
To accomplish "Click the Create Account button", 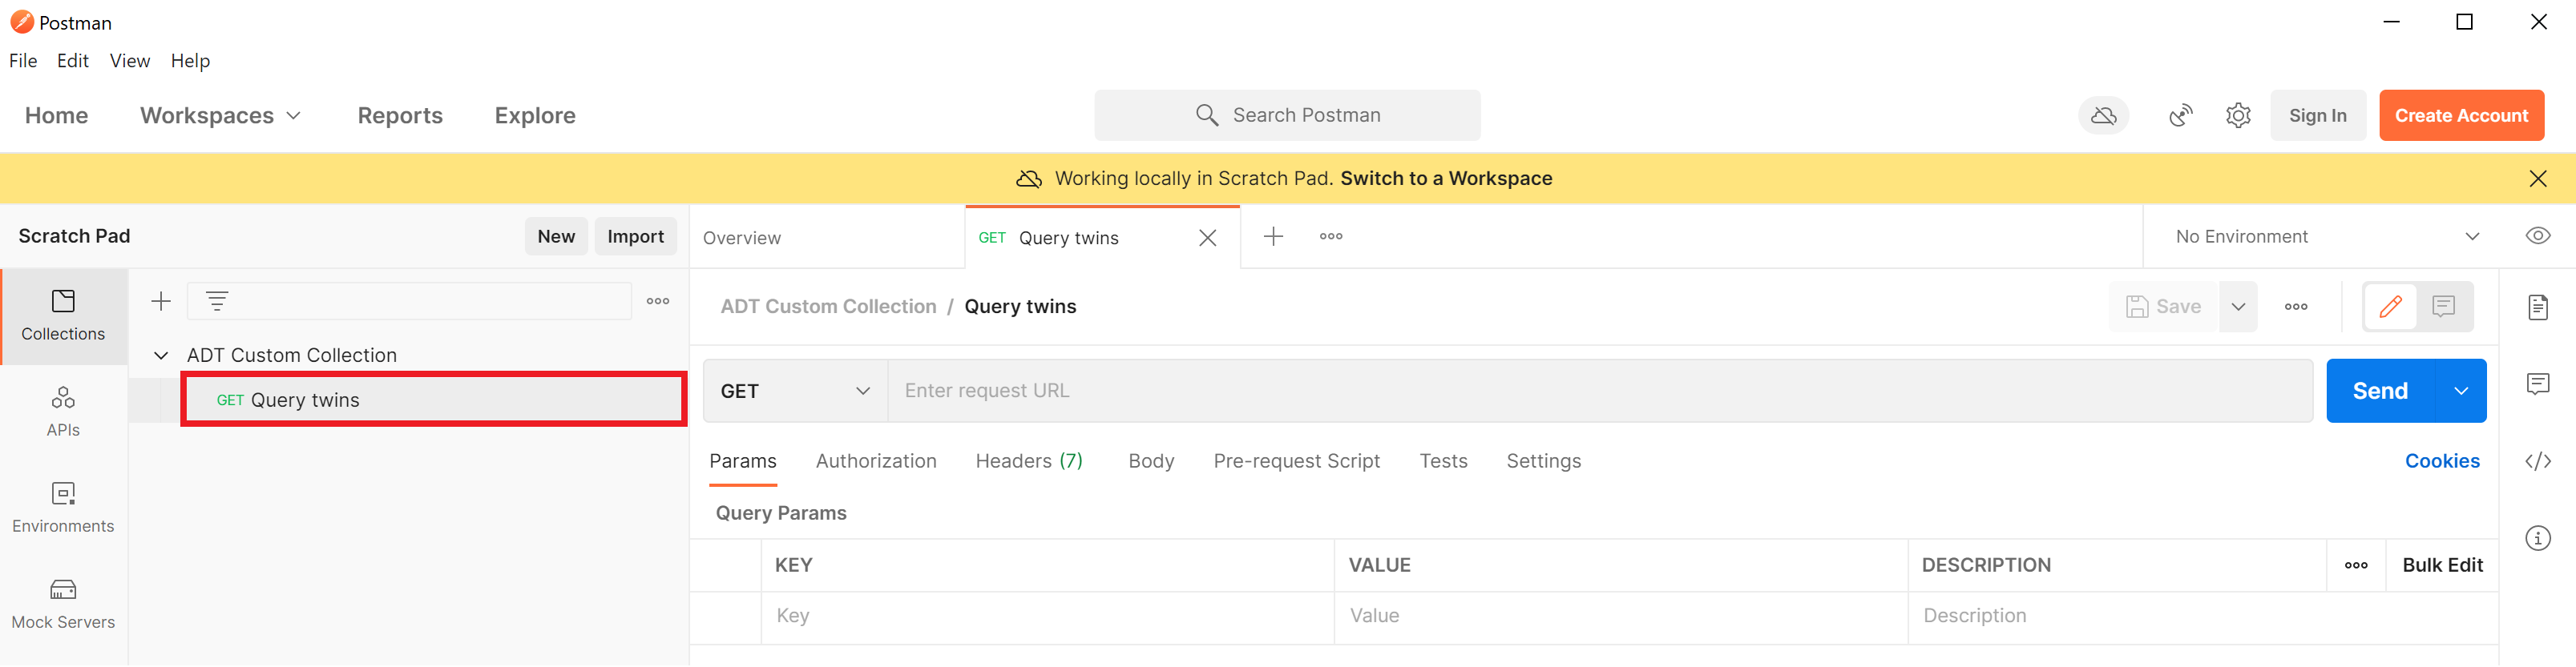I will [2461, 116].
